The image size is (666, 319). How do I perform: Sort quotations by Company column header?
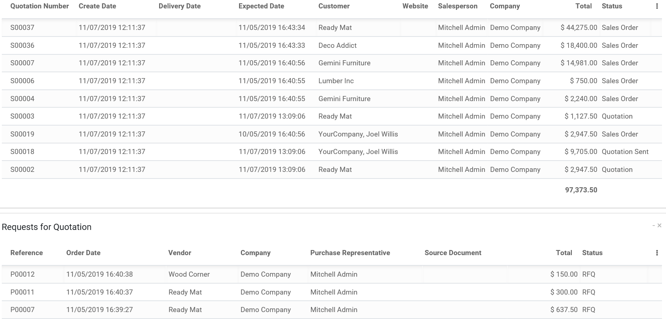505,6
